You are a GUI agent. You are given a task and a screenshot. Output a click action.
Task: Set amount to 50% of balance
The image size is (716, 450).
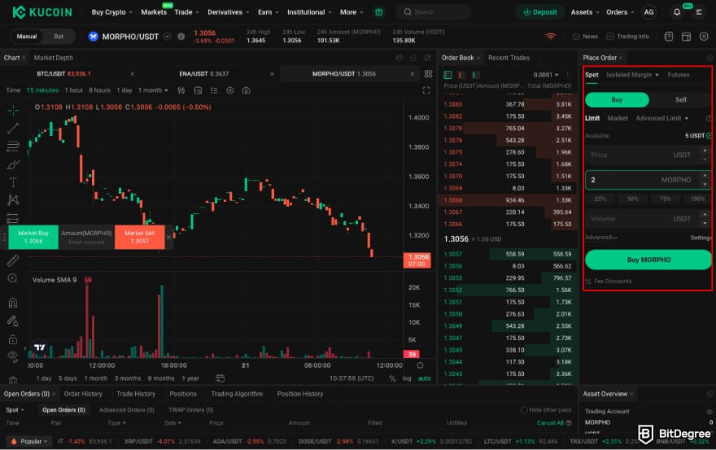pyautogui.click(x=632, y=199)
